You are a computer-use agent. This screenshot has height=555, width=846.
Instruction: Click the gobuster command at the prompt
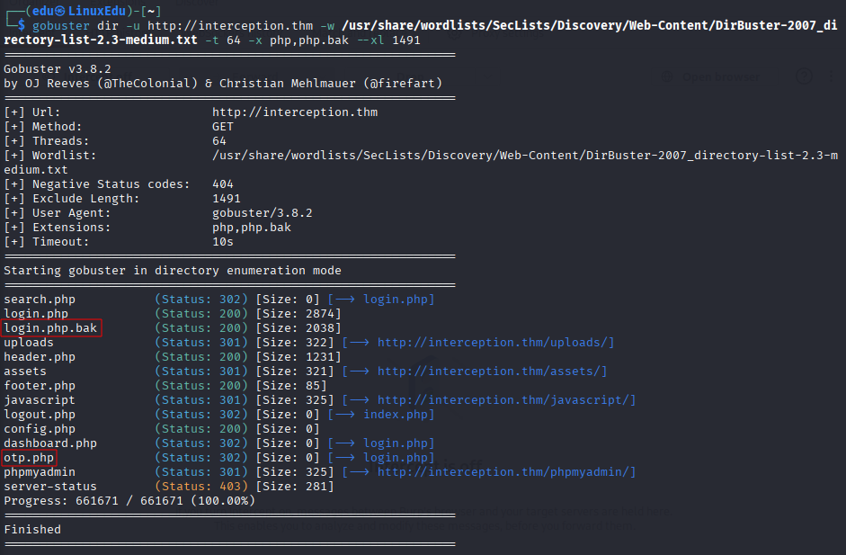[x=61, y=25]
